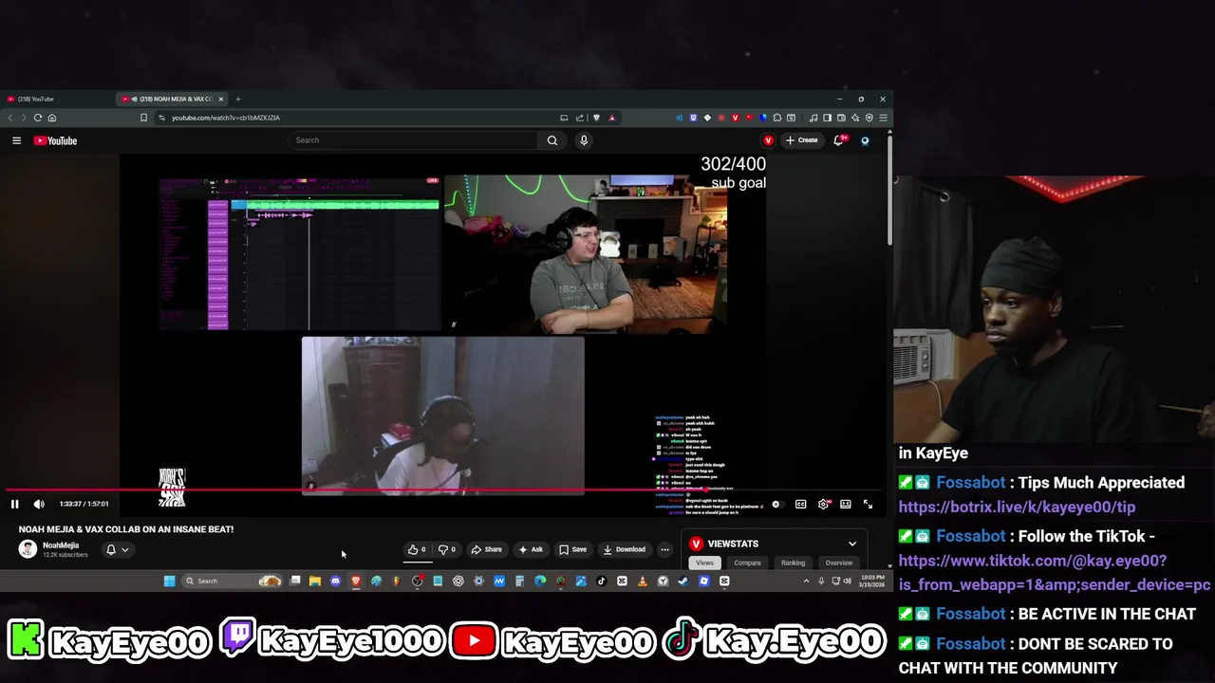This screenshot has width=1215, height=683.
Task: Toggle closed captions on the player
Action: pos(800,504)
